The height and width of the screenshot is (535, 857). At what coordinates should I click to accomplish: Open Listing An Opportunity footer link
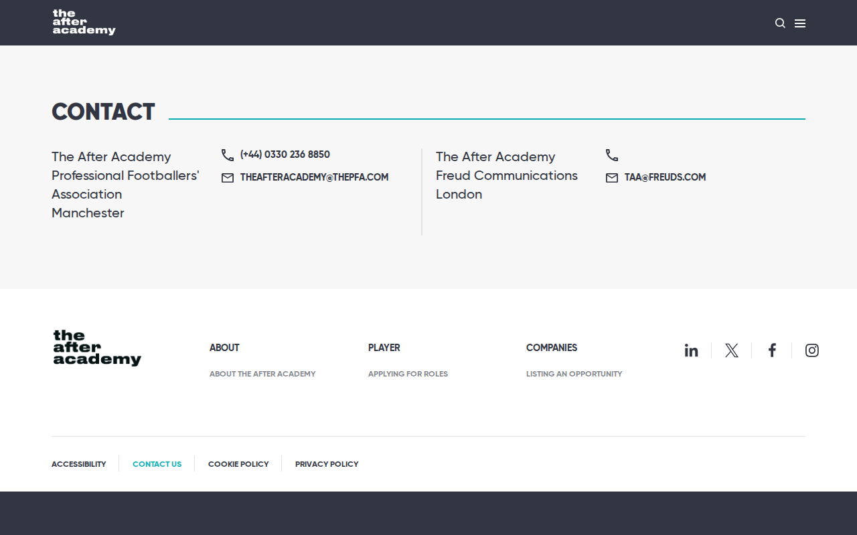(574, 374)
